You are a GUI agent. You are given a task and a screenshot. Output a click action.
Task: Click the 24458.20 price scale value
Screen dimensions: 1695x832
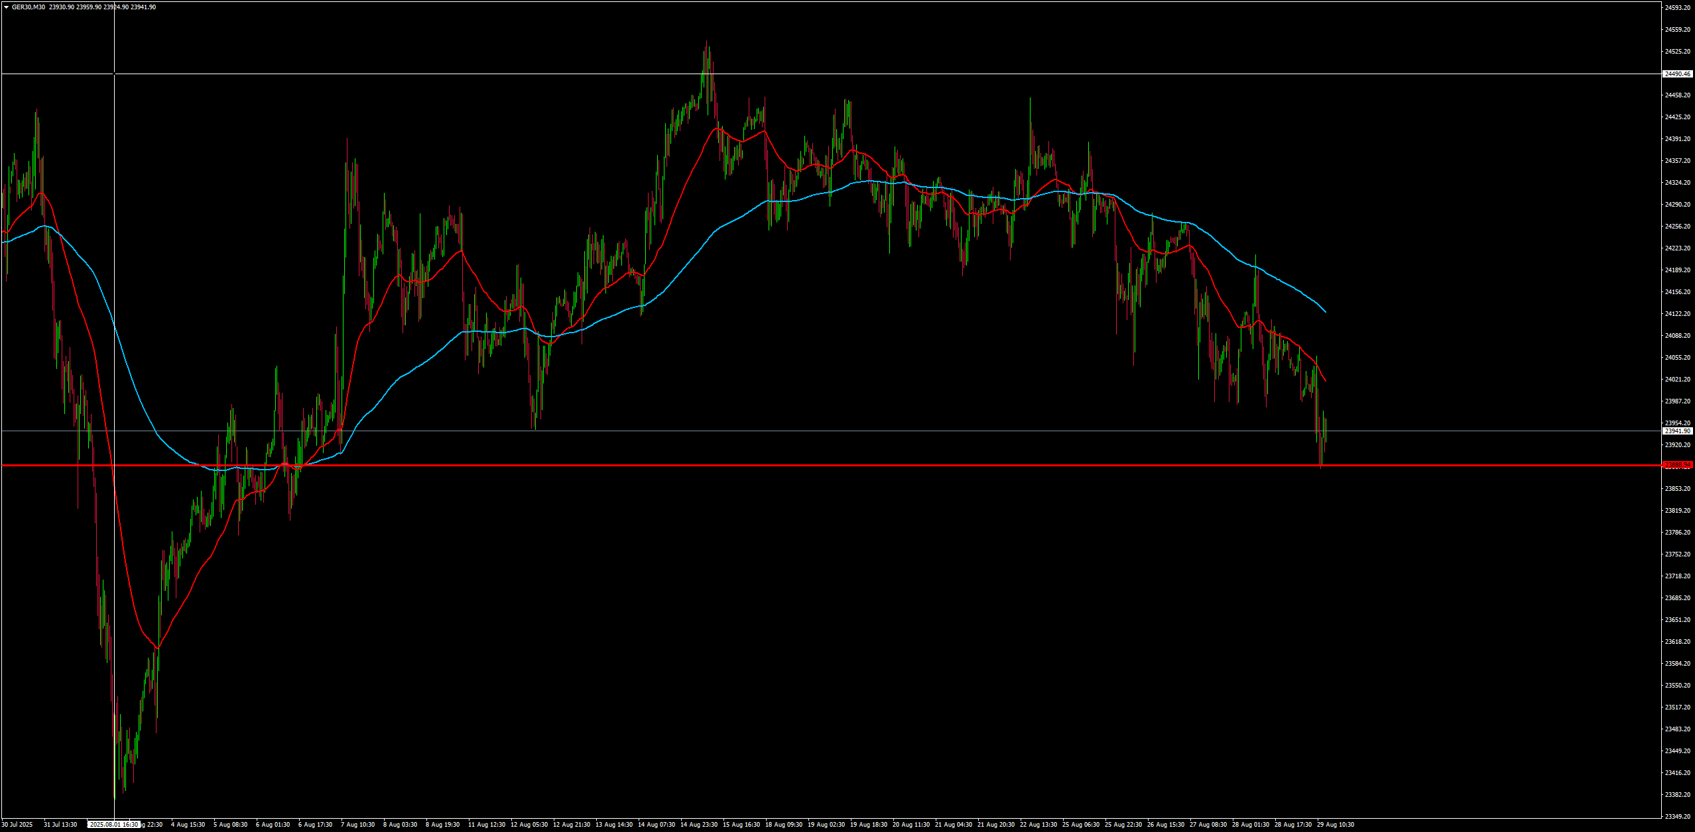[1678, 95]
